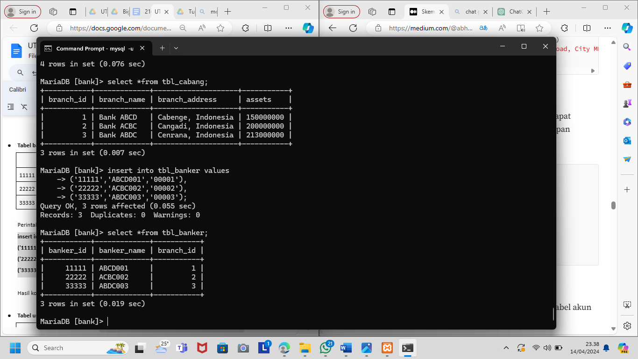Go back in the Medium browser window
The height and width of the screenshot is (359, 638).
click(333, 28)
